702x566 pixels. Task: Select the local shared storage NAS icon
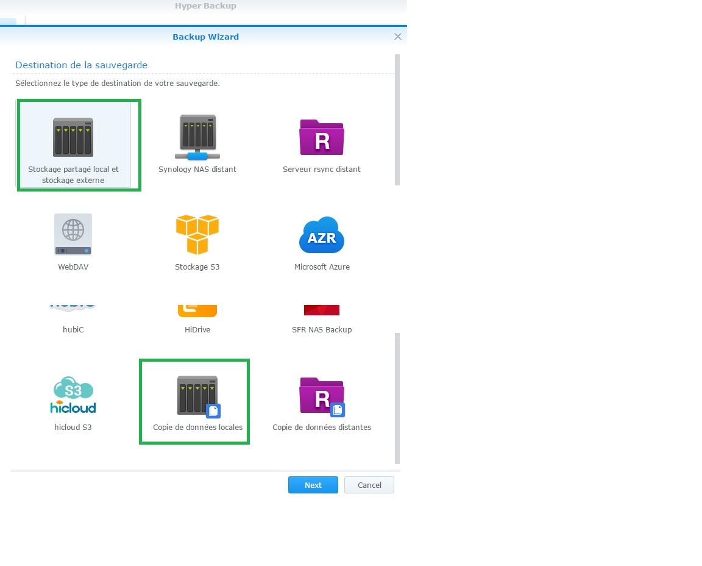click(73, 137)
